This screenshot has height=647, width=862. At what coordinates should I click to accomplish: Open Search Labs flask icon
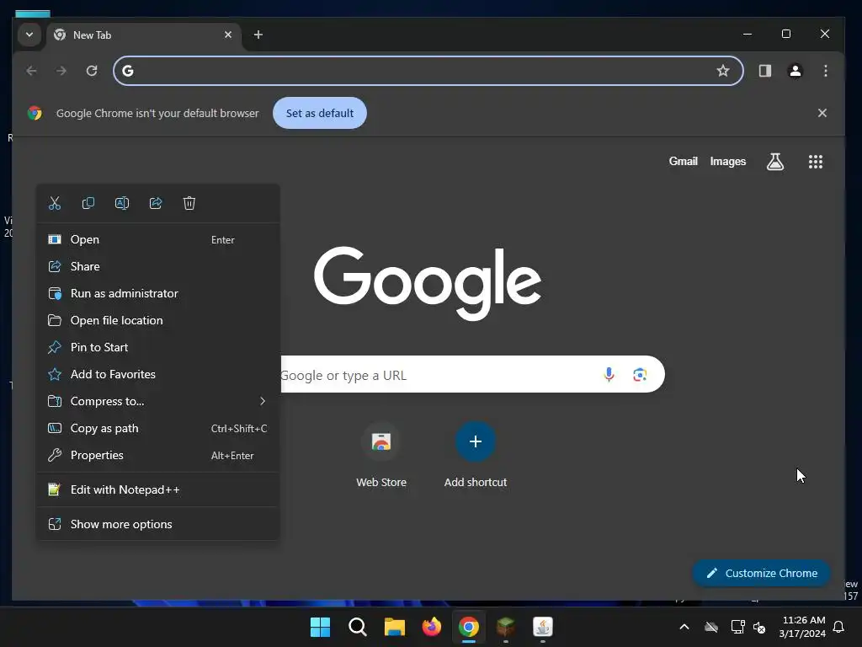click(x=775, y=162)
